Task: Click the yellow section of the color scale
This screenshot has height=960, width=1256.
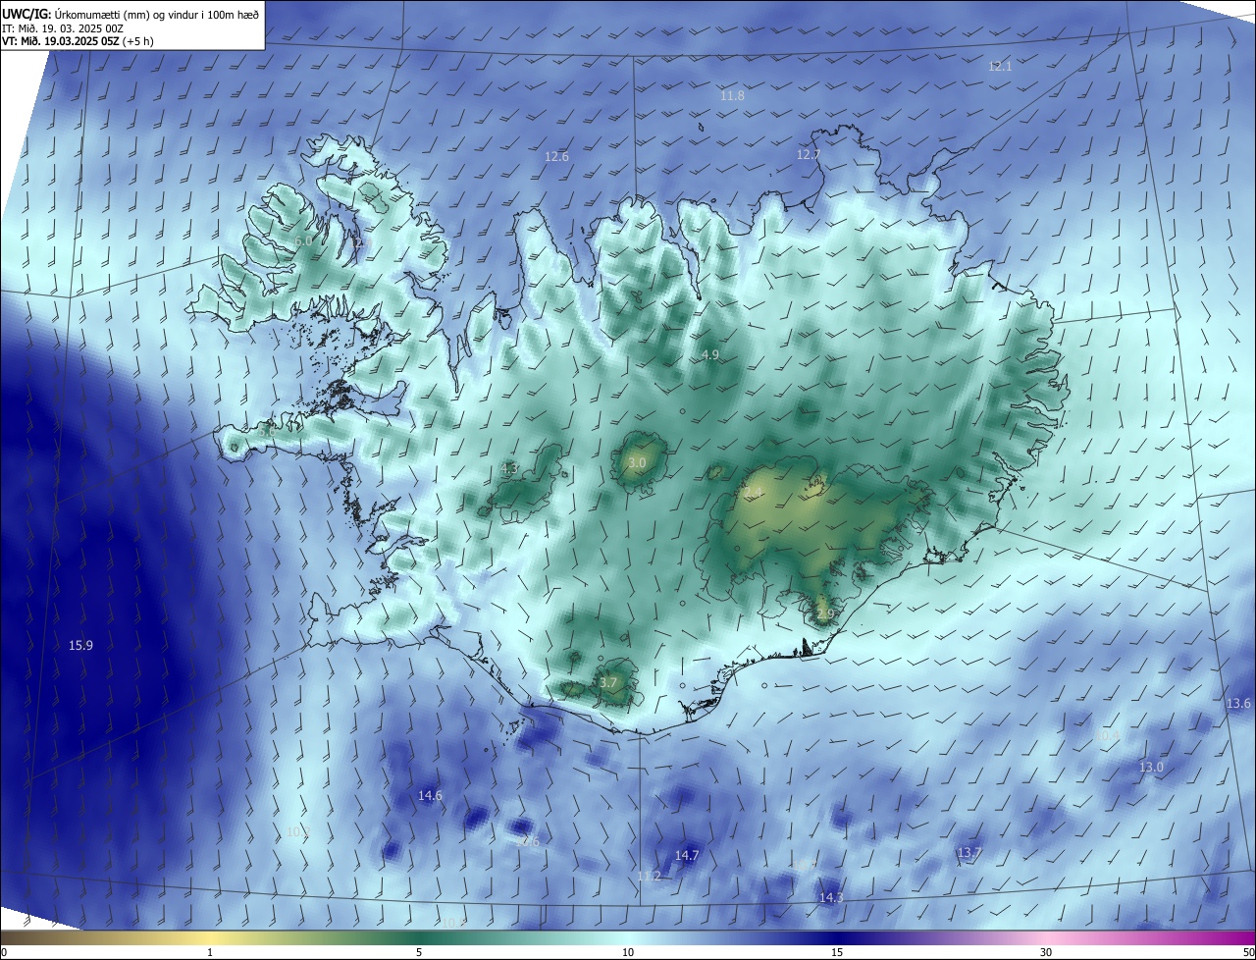Action: [x=210, y=937]
